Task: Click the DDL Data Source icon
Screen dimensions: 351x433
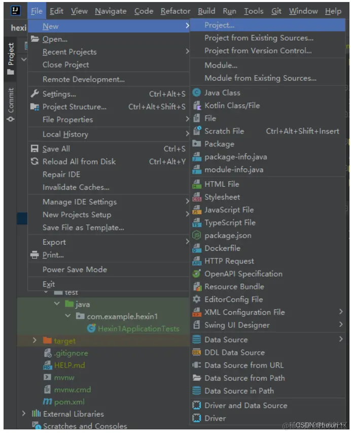Action: (x=196, y=352)
